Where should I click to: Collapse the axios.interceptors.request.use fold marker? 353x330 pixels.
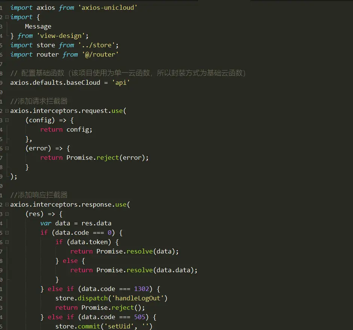coord(7,111)
